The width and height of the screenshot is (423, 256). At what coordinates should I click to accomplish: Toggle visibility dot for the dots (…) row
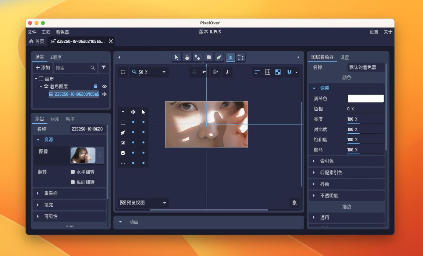(x=133, y=163)
